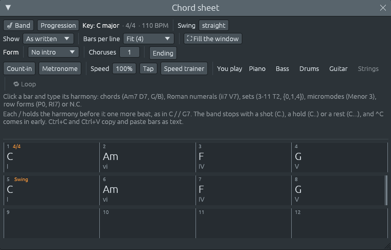Open the Band button
Viewport: 391px width, 250px height.
coord(19,25)
